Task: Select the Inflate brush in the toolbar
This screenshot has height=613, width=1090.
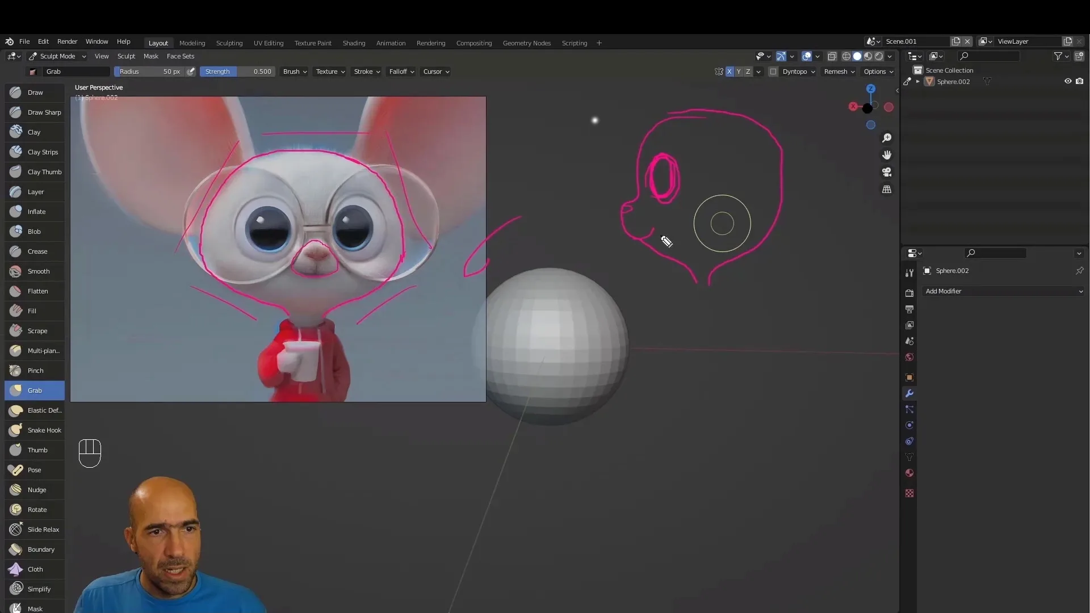Action: click(x=34, y=212)
